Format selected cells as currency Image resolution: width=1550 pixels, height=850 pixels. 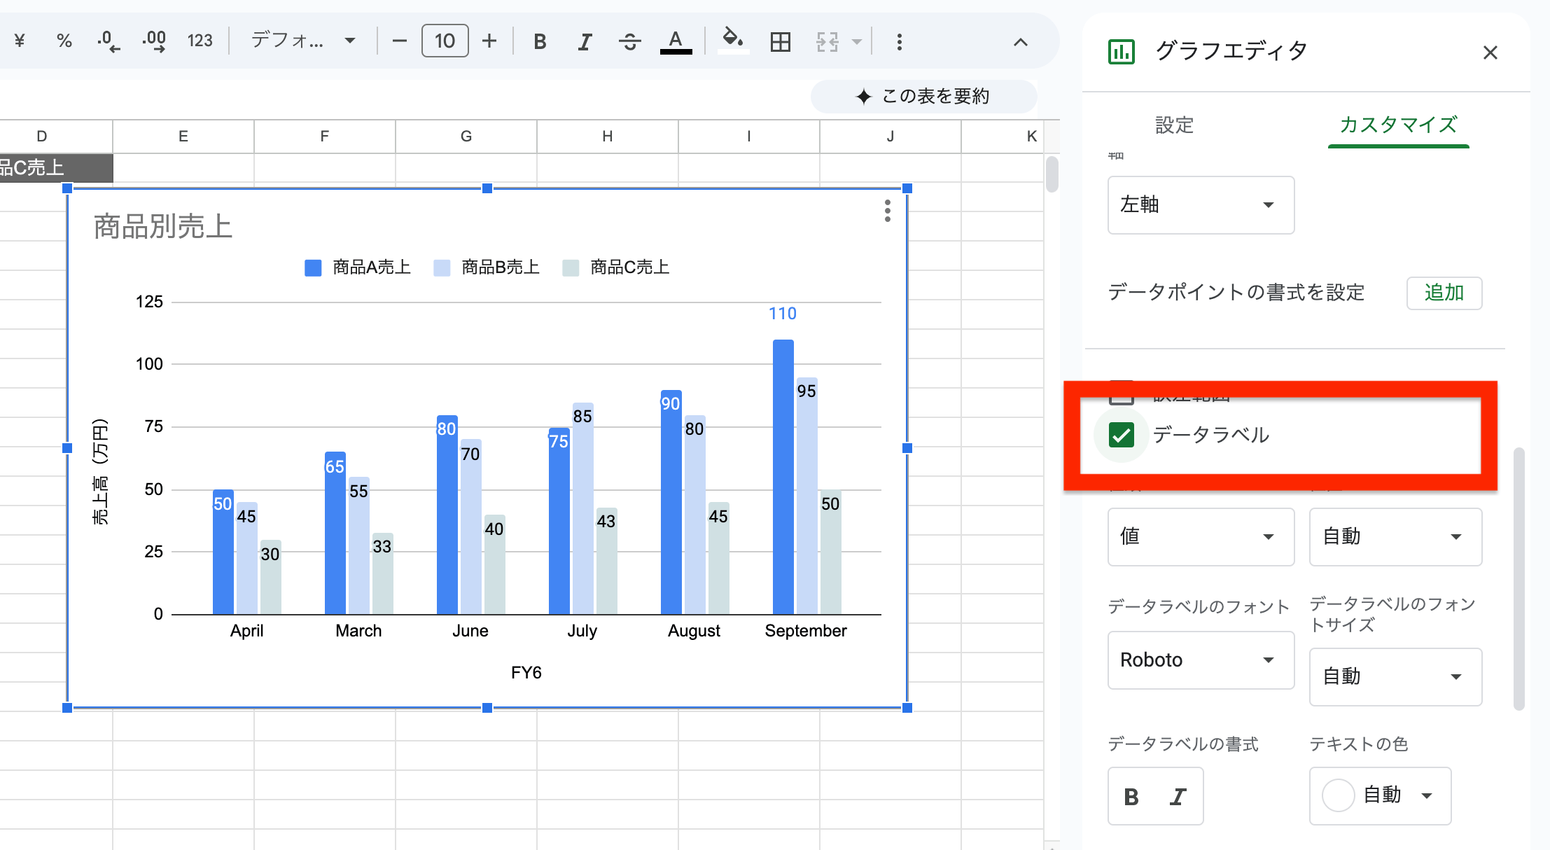point(19,41)
